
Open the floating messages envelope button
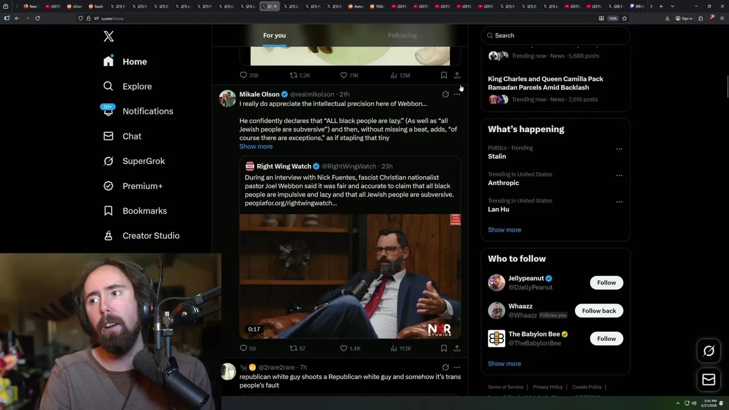tap(708, 380)
